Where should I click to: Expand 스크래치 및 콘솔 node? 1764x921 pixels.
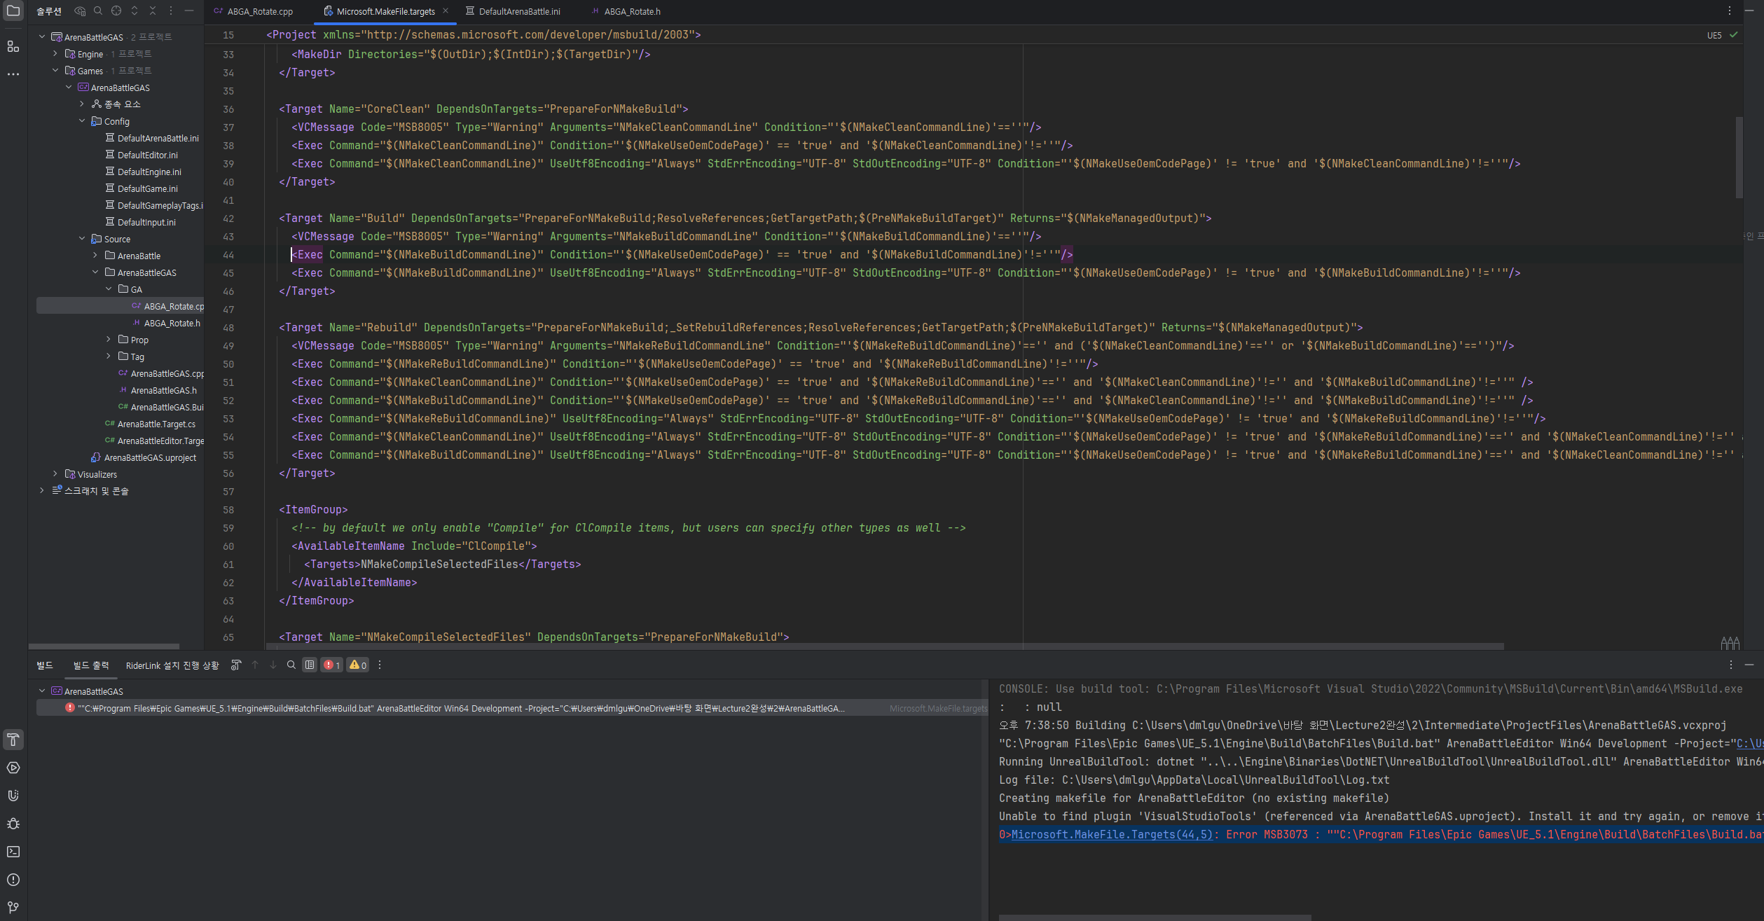(x=42, y=490)
